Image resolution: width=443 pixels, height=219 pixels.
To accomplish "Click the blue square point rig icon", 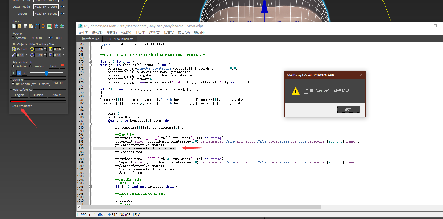I will click(x=51, y=55).
